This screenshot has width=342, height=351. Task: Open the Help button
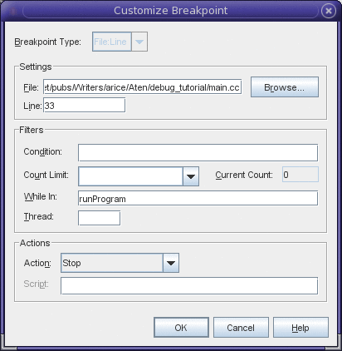point(300,328)
